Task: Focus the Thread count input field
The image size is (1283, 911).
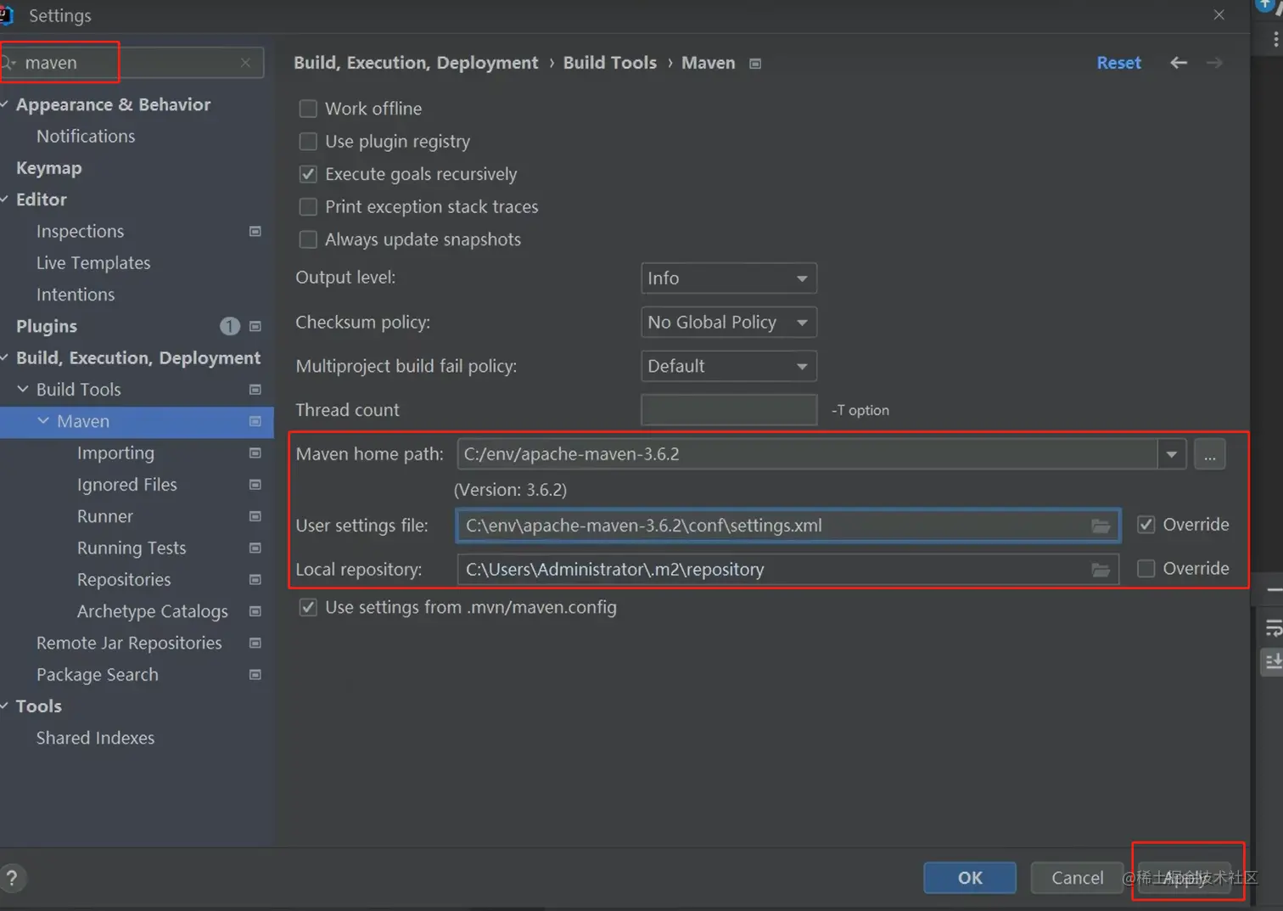Action: (729, 410)
